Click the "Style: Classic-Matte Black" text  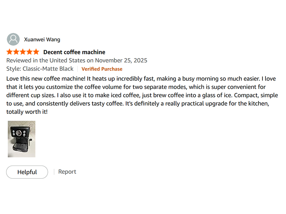(x=40, y=69)
